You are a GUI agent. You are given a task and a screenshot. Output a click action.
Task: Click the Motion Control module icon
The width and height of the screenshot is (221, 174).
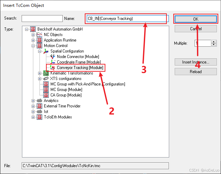click(x=39, y=46)
